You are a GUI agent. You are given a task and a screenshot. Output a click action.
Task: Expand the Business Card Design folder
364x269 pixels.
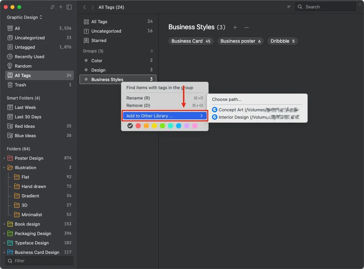pos(4,252)
